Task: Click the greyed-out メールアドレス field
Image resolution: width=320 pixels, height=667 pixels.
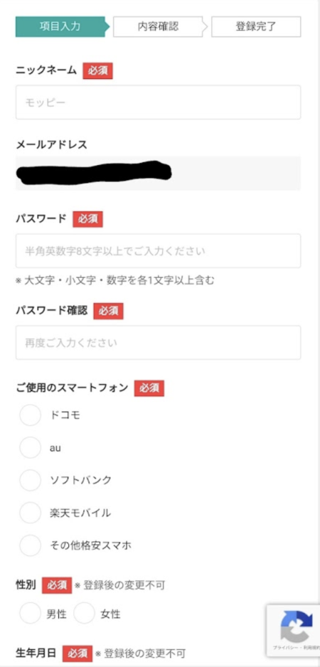Action: click(159, 173)
